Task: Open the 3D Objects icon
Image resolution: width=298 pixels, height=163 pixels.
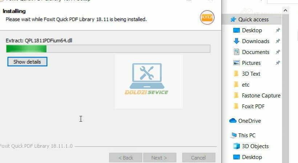Action: tap(237, 146)
